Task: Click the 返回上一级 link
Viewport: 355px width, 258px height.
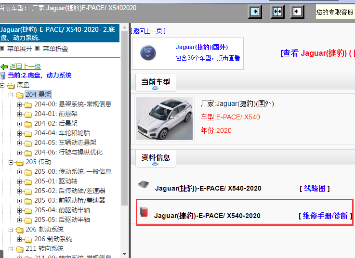Action: pyautogui.click(x=25, y=67)
